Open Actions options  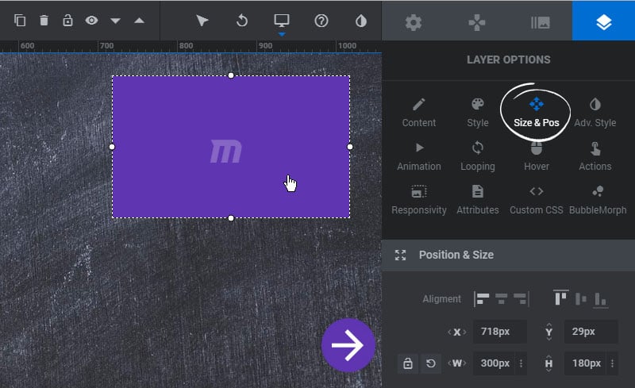click(595, 156)
